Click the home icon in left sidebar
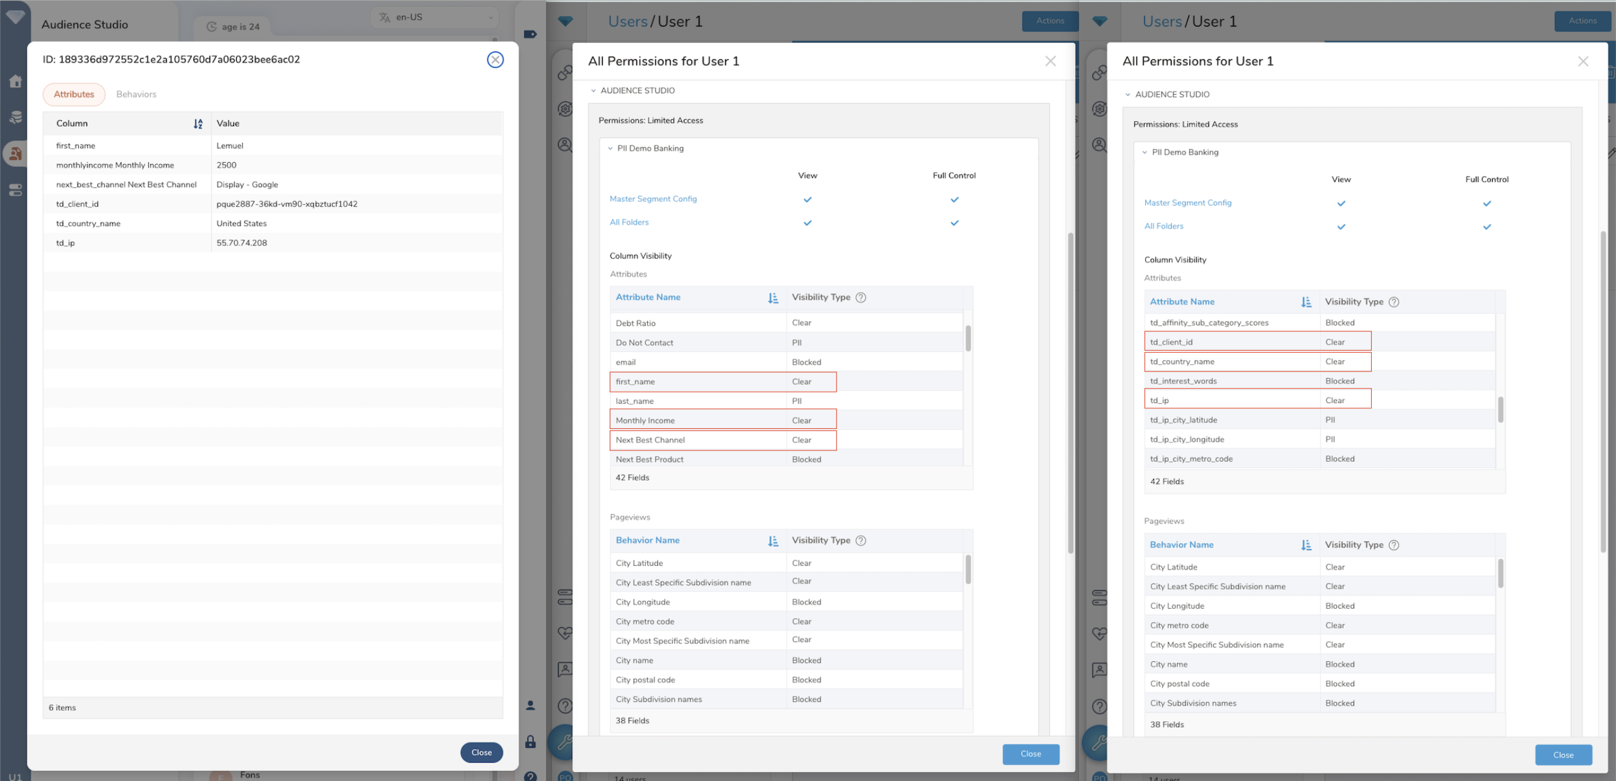The width and height of the screenshot is (1616, 781). tap(16, 81)
